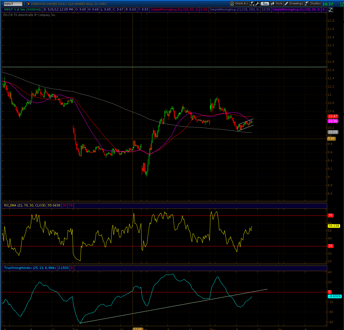Click the 9.93 price axis label
Image resolution: width=344 pixels, height=330 pixels.
pos(332,139)
